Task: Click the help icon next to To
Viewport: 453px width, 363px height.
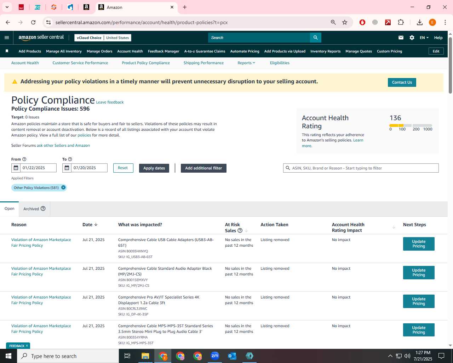Action: (70, 159)
